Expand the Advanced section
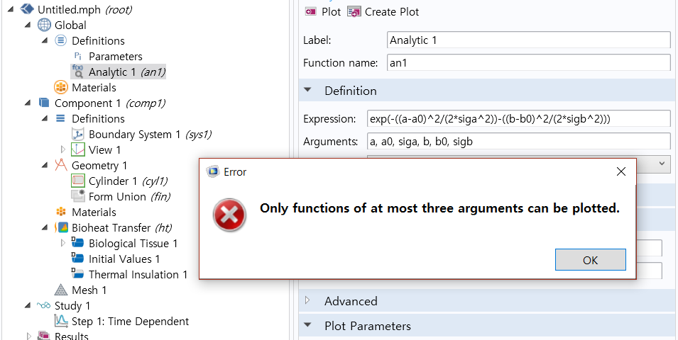Image resolution: width=678 pixels, height=340 pixels. coord(308,301)
